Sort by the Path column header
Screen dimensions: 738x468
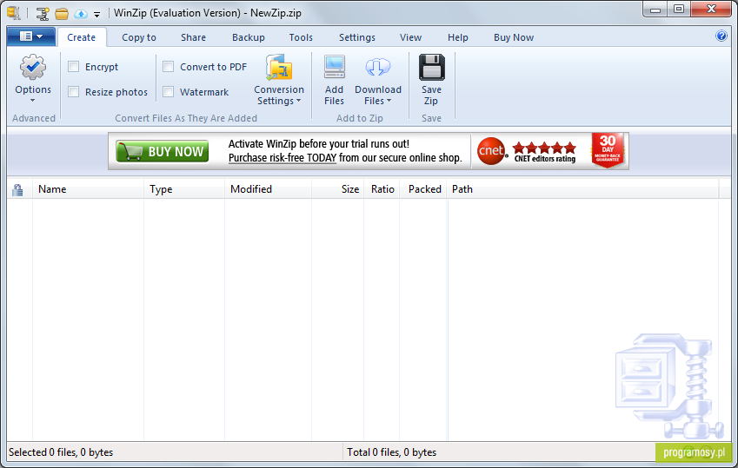click(x=582, y=189)
